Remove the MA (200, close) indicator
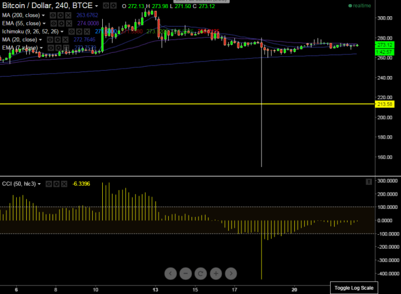 point(68,15)
